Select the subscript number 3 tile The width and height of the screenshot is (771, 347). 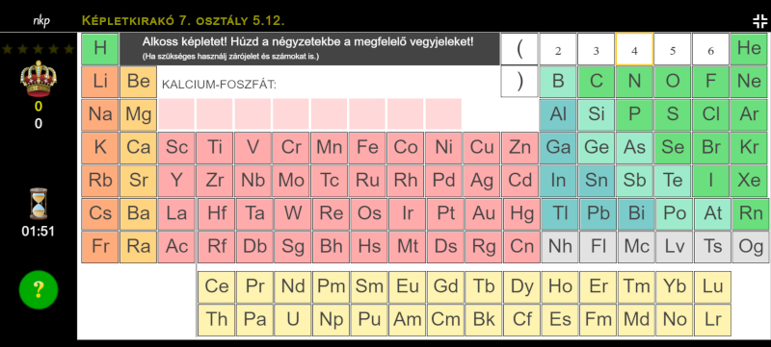pyautogui.click(x=596, y=49)
